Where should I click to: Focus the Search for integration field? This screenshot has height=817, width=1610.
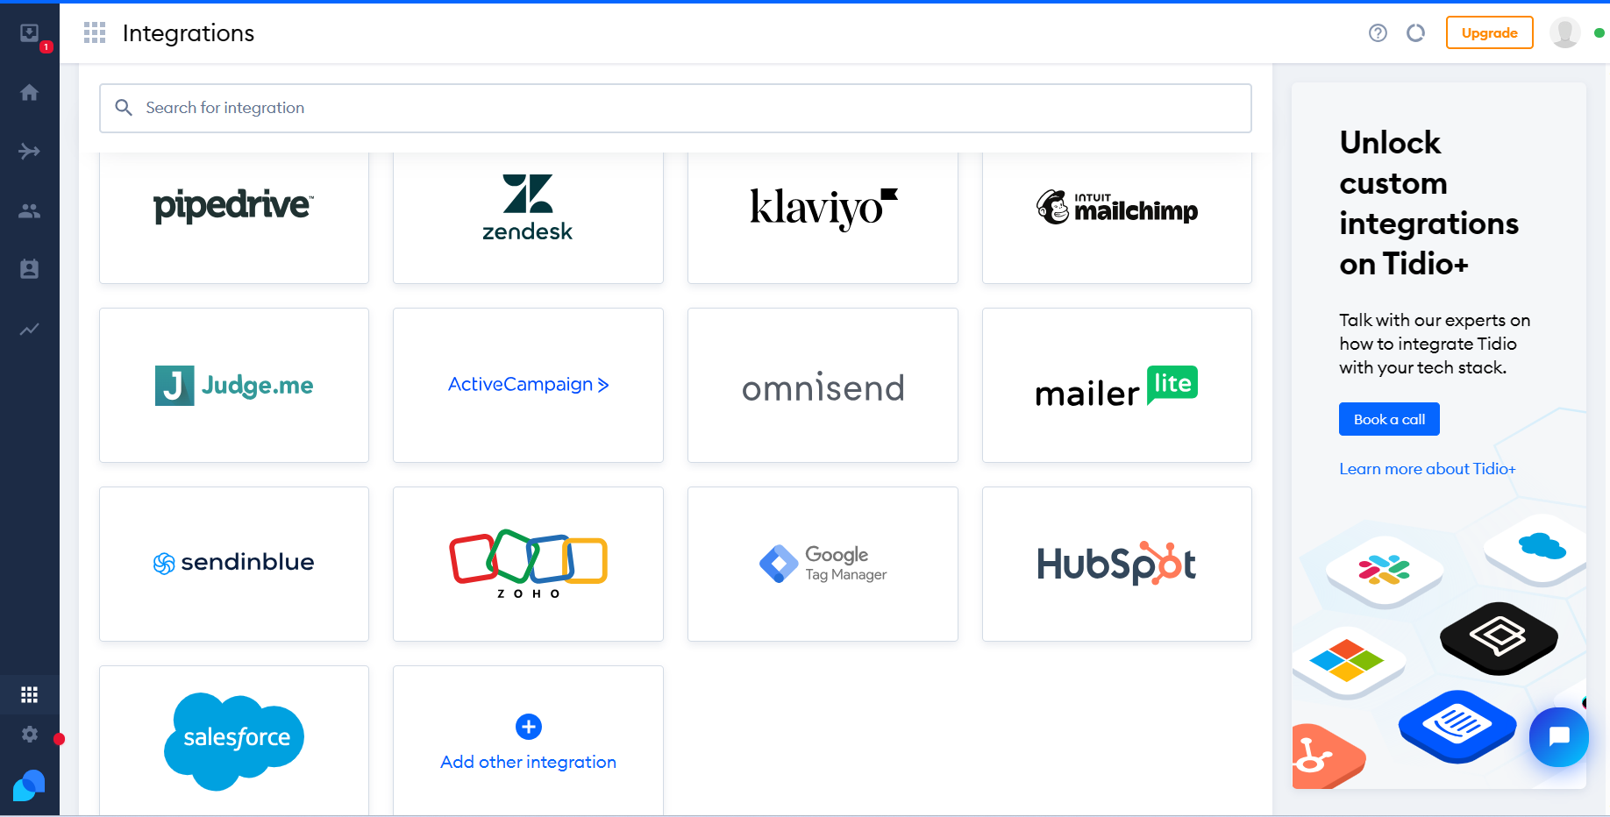(x=675, y=108)
